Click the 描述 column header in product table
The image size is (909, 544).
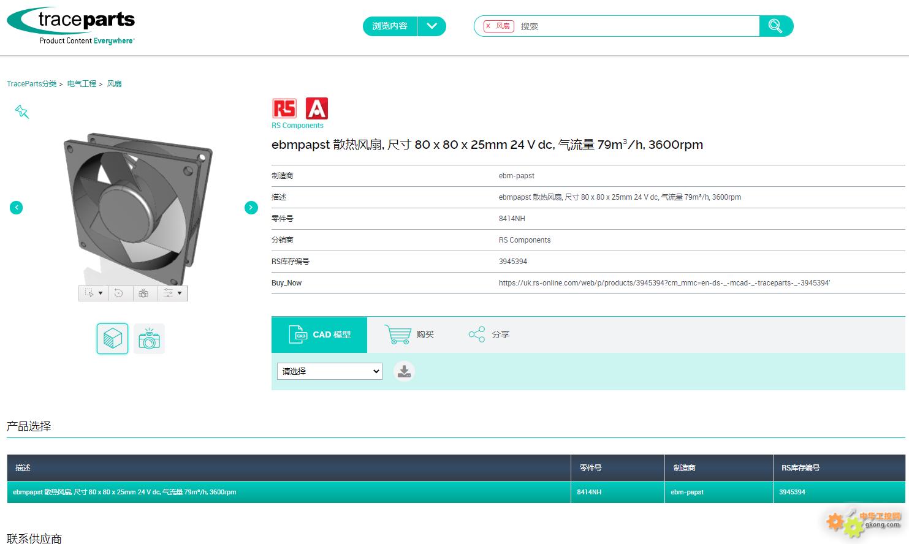(x=289, y=468)
